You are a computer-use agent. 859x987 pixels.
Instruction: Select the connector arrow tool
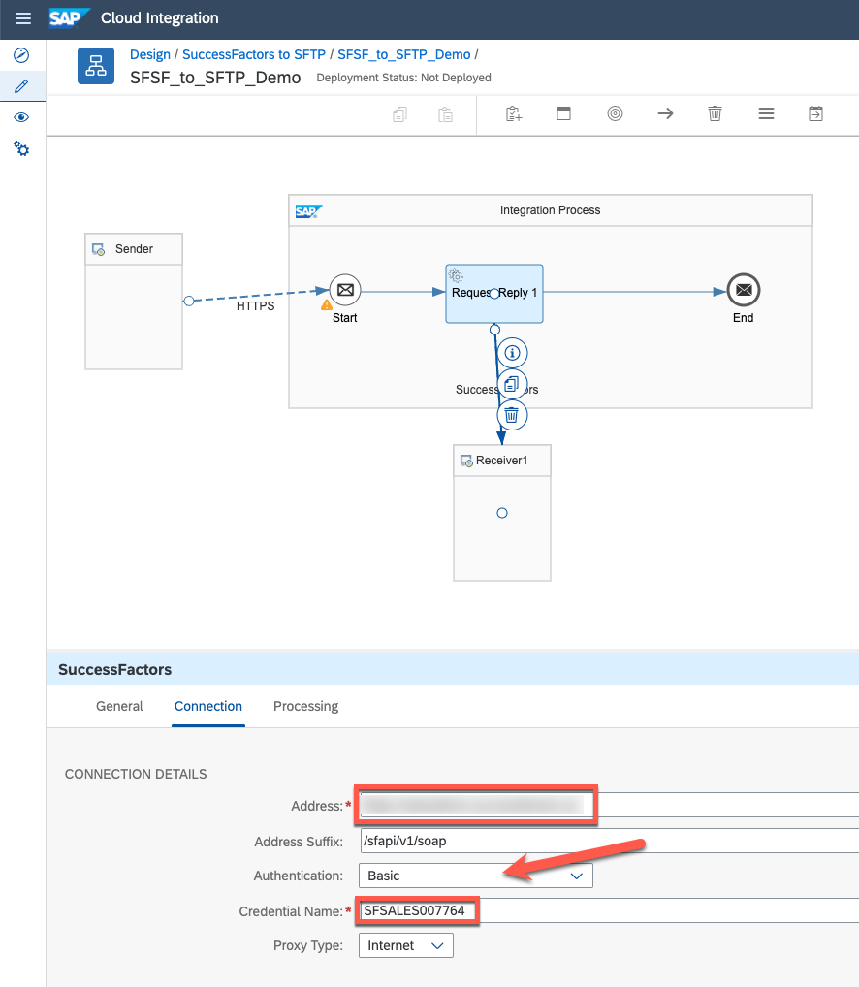[665, 113]
